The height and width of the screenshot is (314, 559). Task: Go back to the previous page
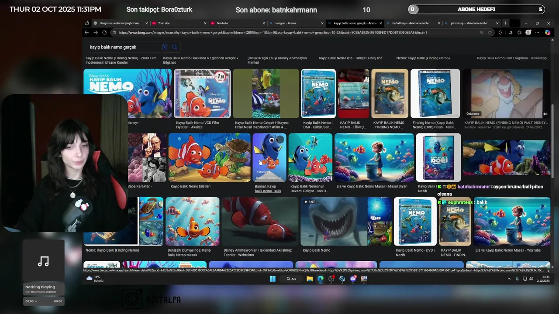[86, 32]
